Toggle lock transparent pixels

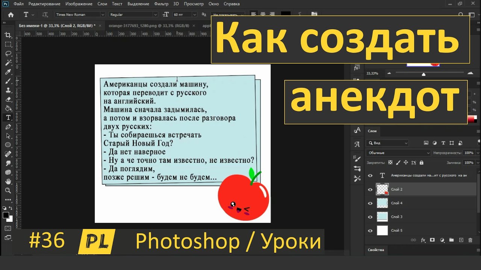390,163
